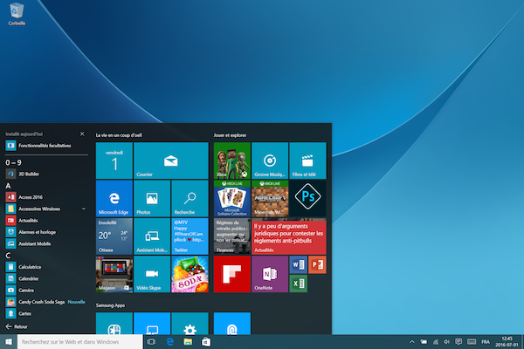The height and width of the screenshot is (349, 524).
Task: Launch the Minecraft tile
Action: click(x=270, y=198)
